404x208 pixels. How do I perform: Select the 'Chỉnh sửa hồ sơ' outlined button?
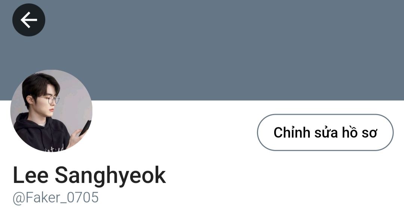[x=325, y=132]
